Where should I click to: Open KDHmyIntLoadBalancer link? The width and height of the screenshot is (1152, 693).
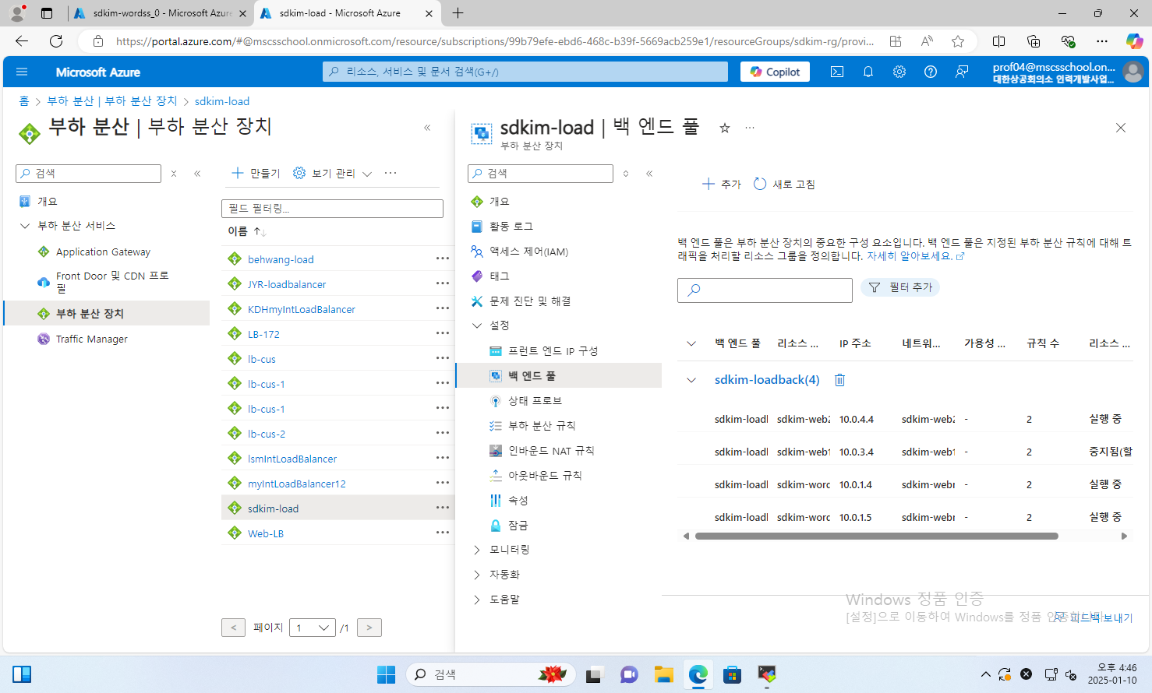point(302,309)
